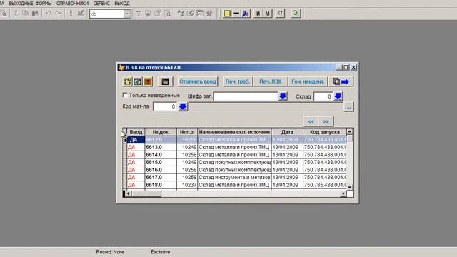Viewport: 457px width, 257px height.
Task: Click Склад инструмента и метизов cell
Action: pos(234,178)
